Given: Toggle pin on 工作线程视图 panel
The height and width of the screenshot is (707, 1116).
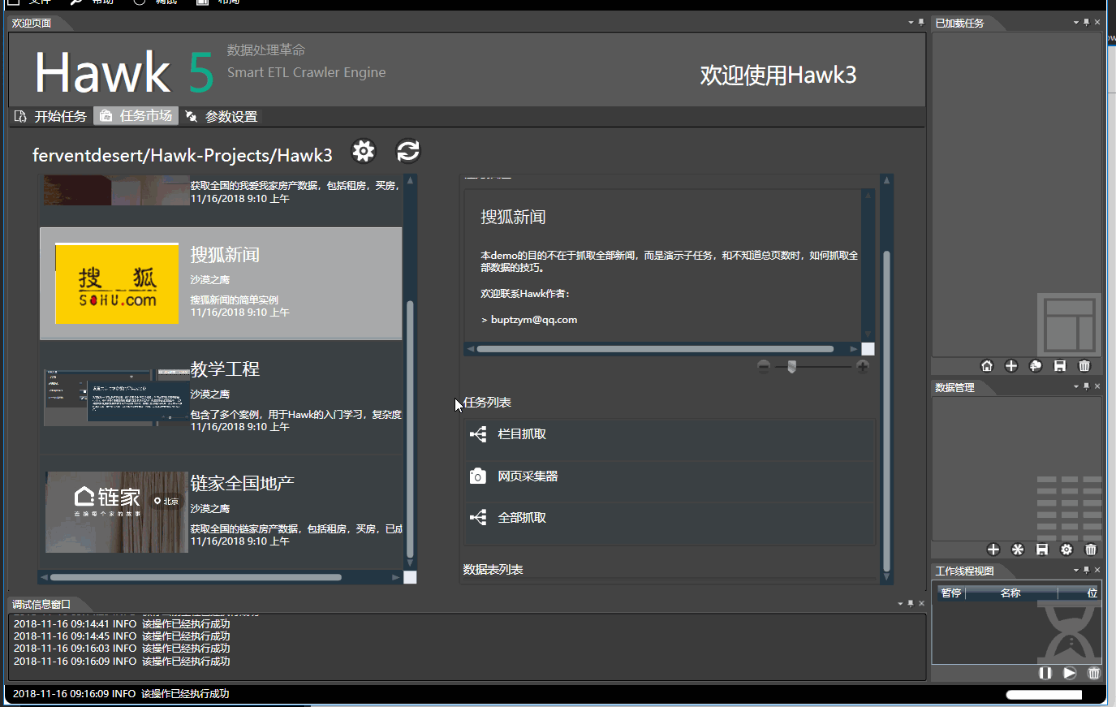Looking at the screenshot, I should click(1087, 571).
